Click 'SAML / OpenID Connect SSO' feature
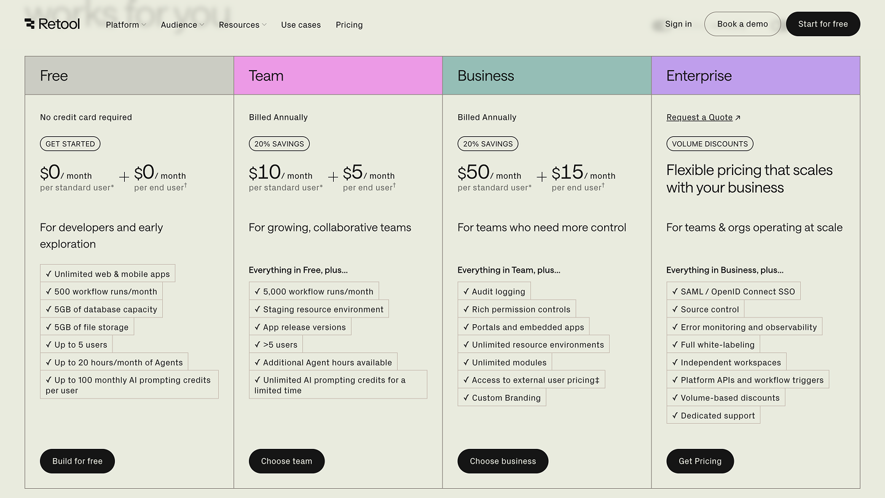Image resolution: width=885 pixels, height=498 pixels. (734, 292)
